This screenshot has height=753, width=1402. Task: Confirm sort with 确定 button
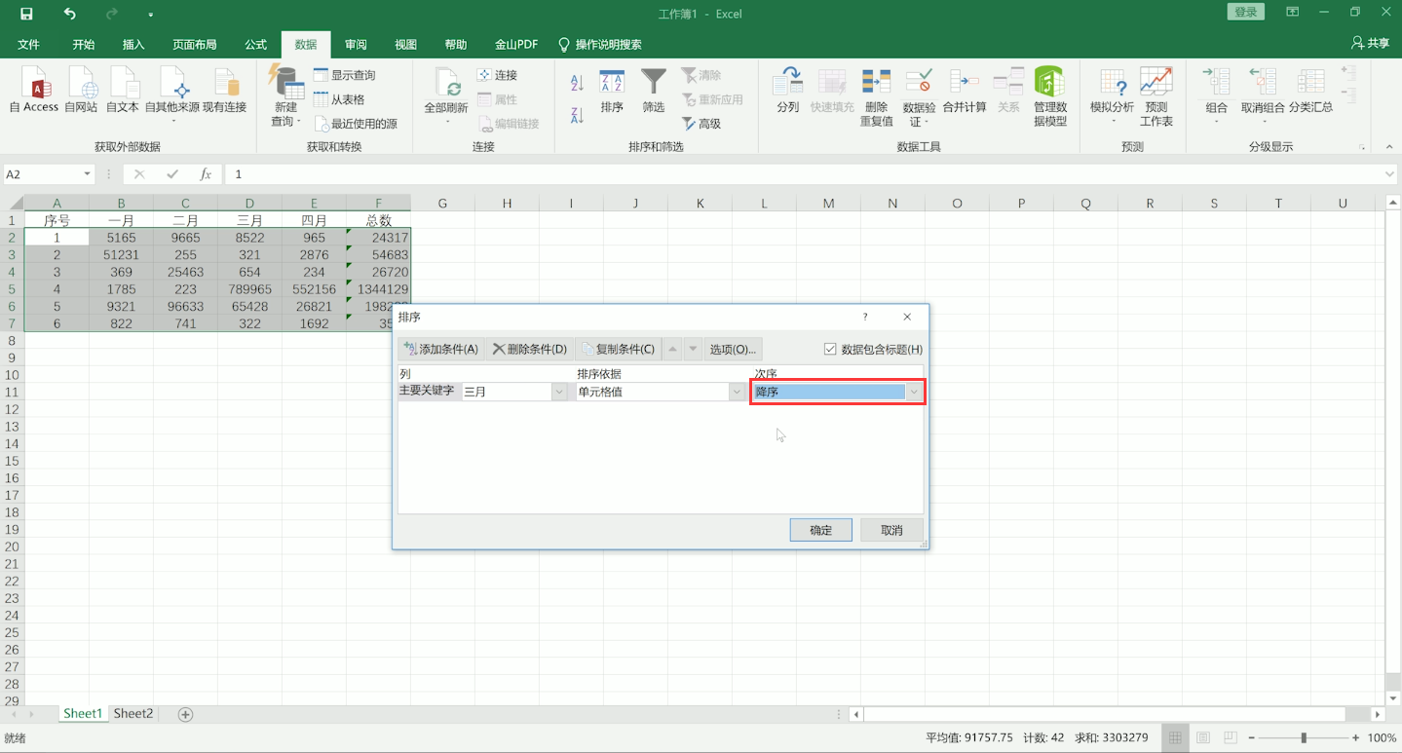pos(821,530)
